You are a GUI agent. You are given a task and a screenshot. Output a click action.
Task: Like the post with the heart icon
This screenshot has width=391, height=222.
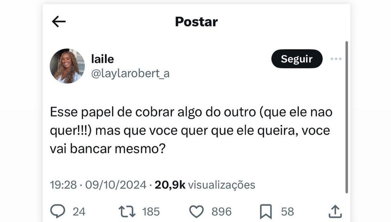197,211
